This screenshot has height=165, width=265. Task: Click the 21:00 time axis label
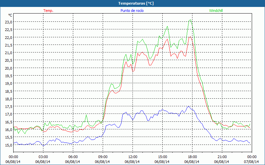point(222,157)
